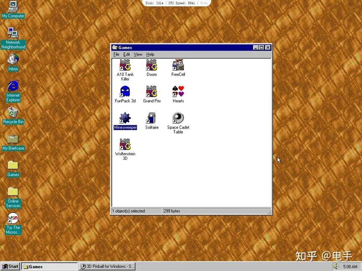Open the File menu

[116, 54]
